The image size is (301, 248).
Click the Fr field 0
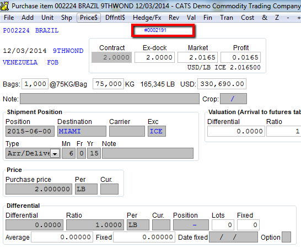click(x=81, y=153)
